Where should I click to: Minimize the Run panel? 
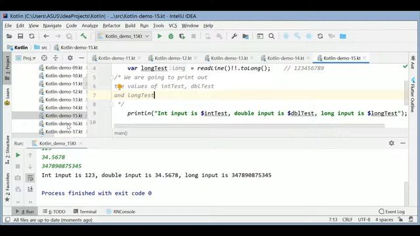[x=403, y=143]
